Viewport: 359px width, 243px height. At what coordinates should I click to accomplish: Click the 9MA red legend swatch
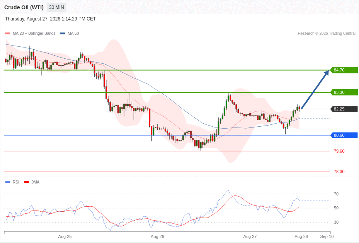coord(27,182)
